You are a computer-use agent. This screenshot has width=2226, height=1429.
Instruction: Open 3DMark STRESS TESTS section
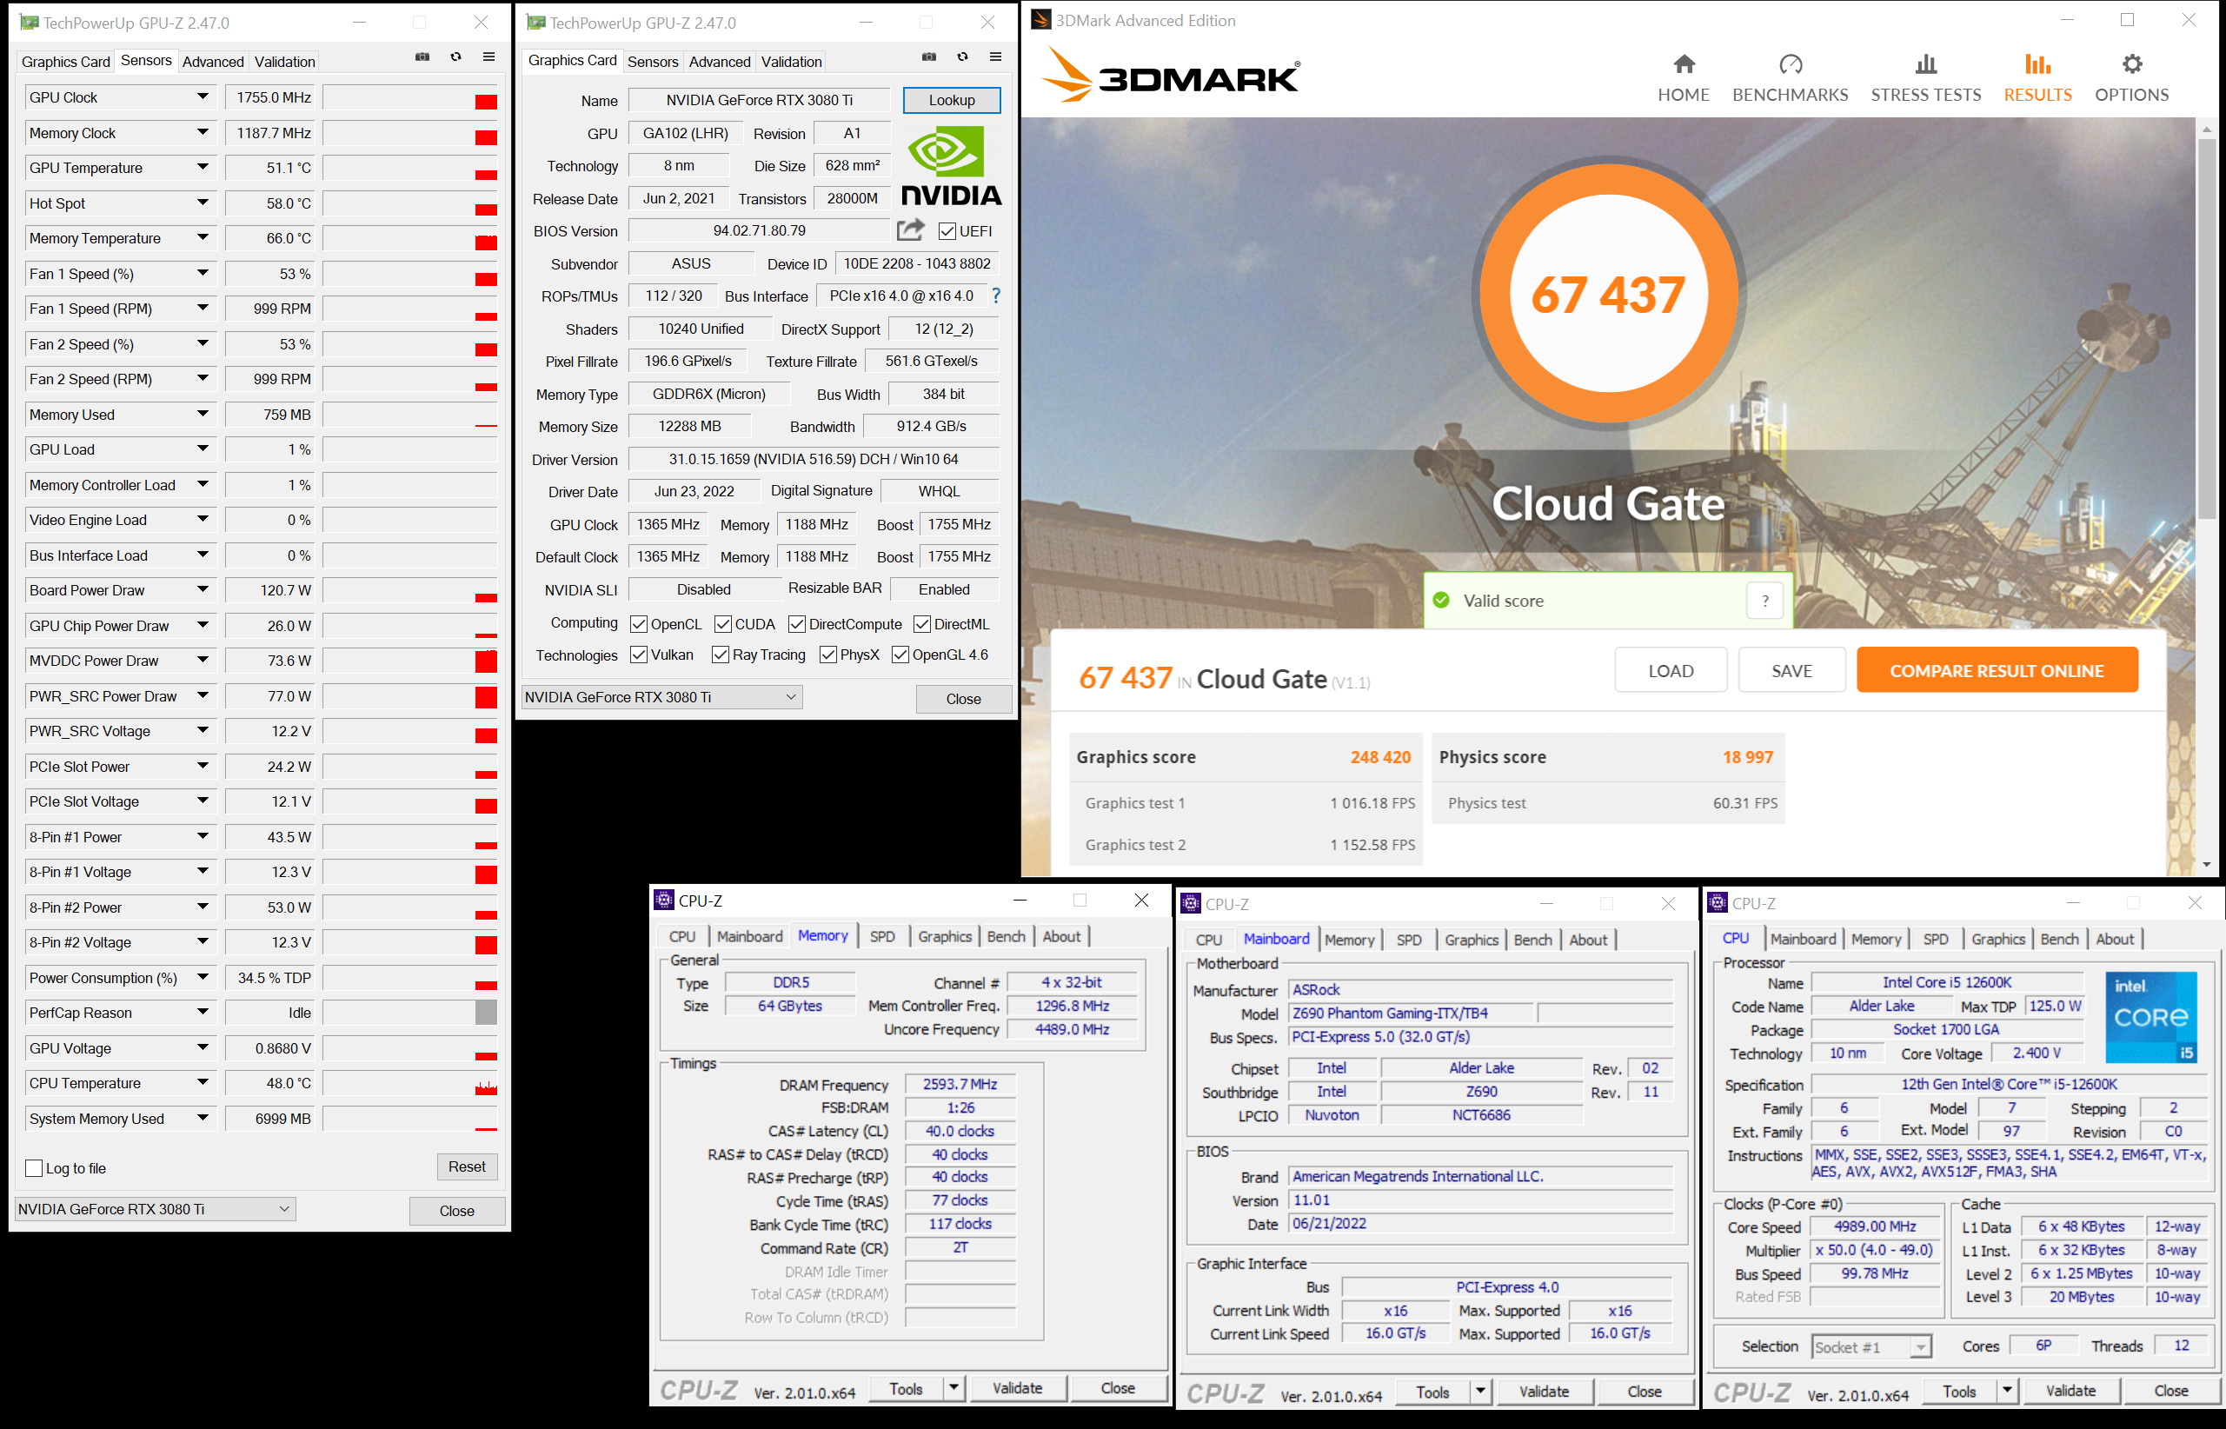pos(1925,78)
